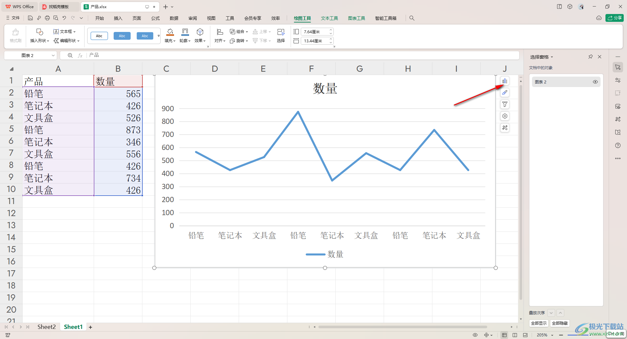Switch to the 插入 insert ribbon tab
This screenshot has height=339, width=627.
[118, 18]
